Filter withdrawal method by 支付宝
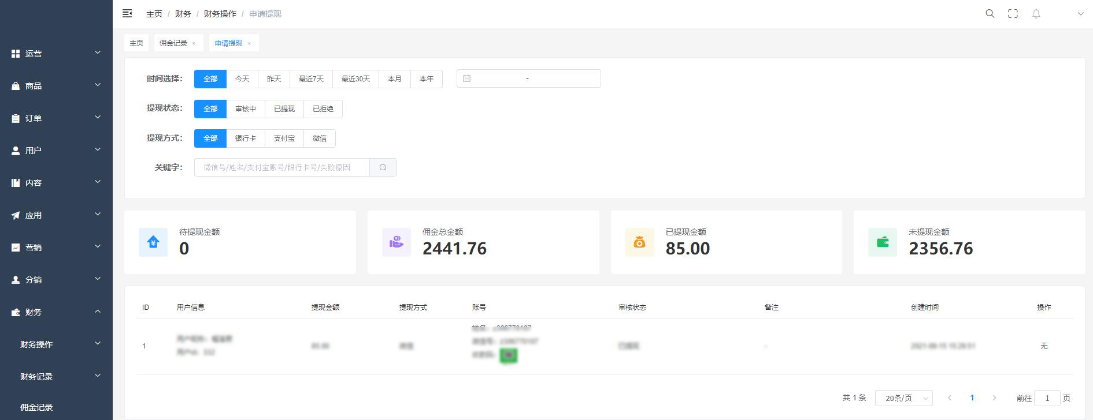 [x=284, y=138]
